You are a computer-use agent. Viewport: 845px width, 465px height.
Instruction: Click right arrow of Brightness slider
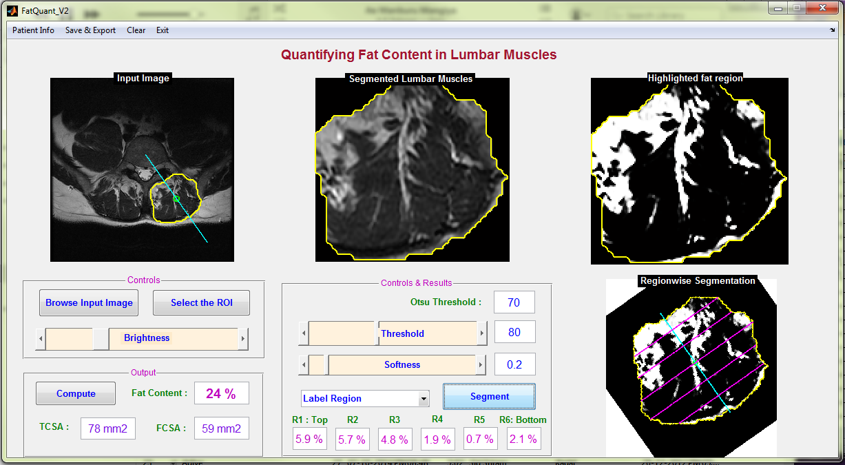click(x=242, y=339)
